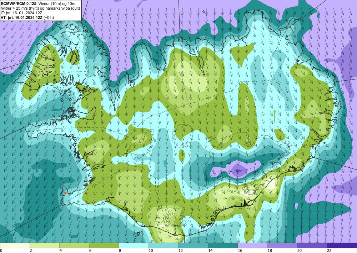The height and width of the screenshot is (253, 357).
Task: Click the legend label '20'
Action: point(300,251)
